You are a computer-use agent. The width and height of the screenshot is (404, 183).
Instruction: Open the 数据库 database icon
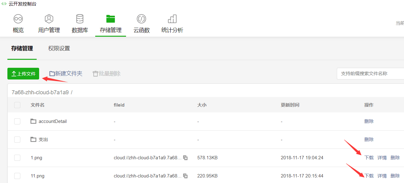click(80, 19)
